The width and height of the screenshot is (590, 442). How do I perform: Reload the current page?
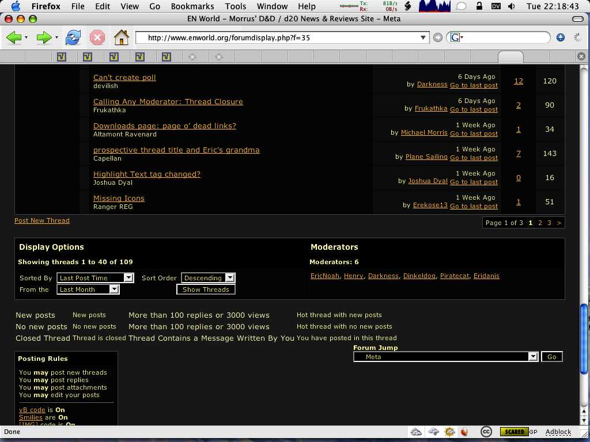[73, 38]
